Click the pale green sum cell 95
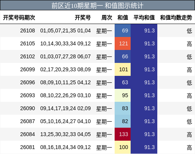The width and height of the screenshot is (195, 154). (x=123, y=95)
